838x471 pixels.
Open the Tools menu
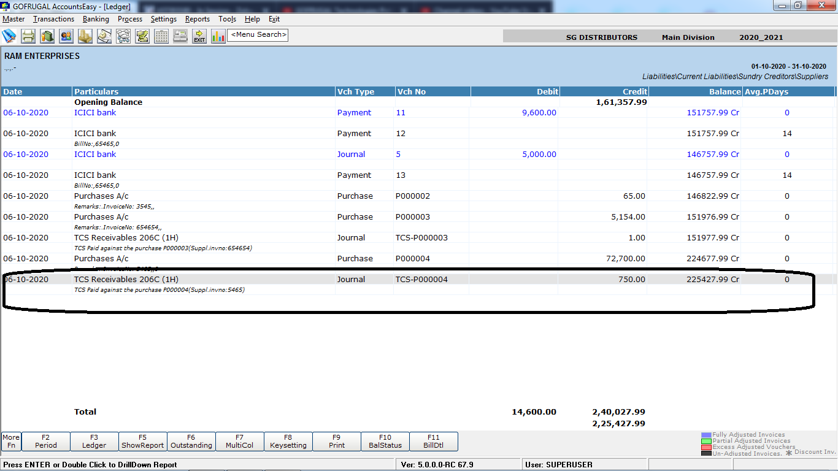[x=227, y=19]
